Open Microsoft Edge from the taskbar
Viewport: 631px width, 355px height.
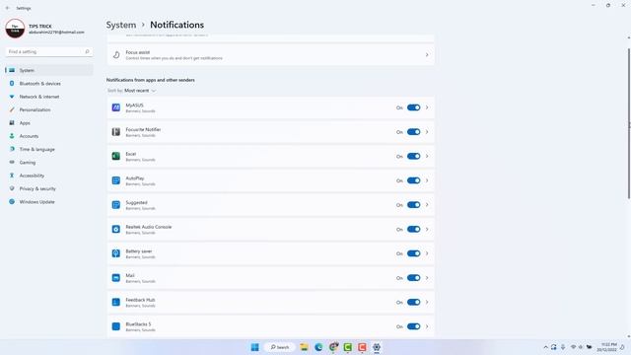tap(318, 347)
